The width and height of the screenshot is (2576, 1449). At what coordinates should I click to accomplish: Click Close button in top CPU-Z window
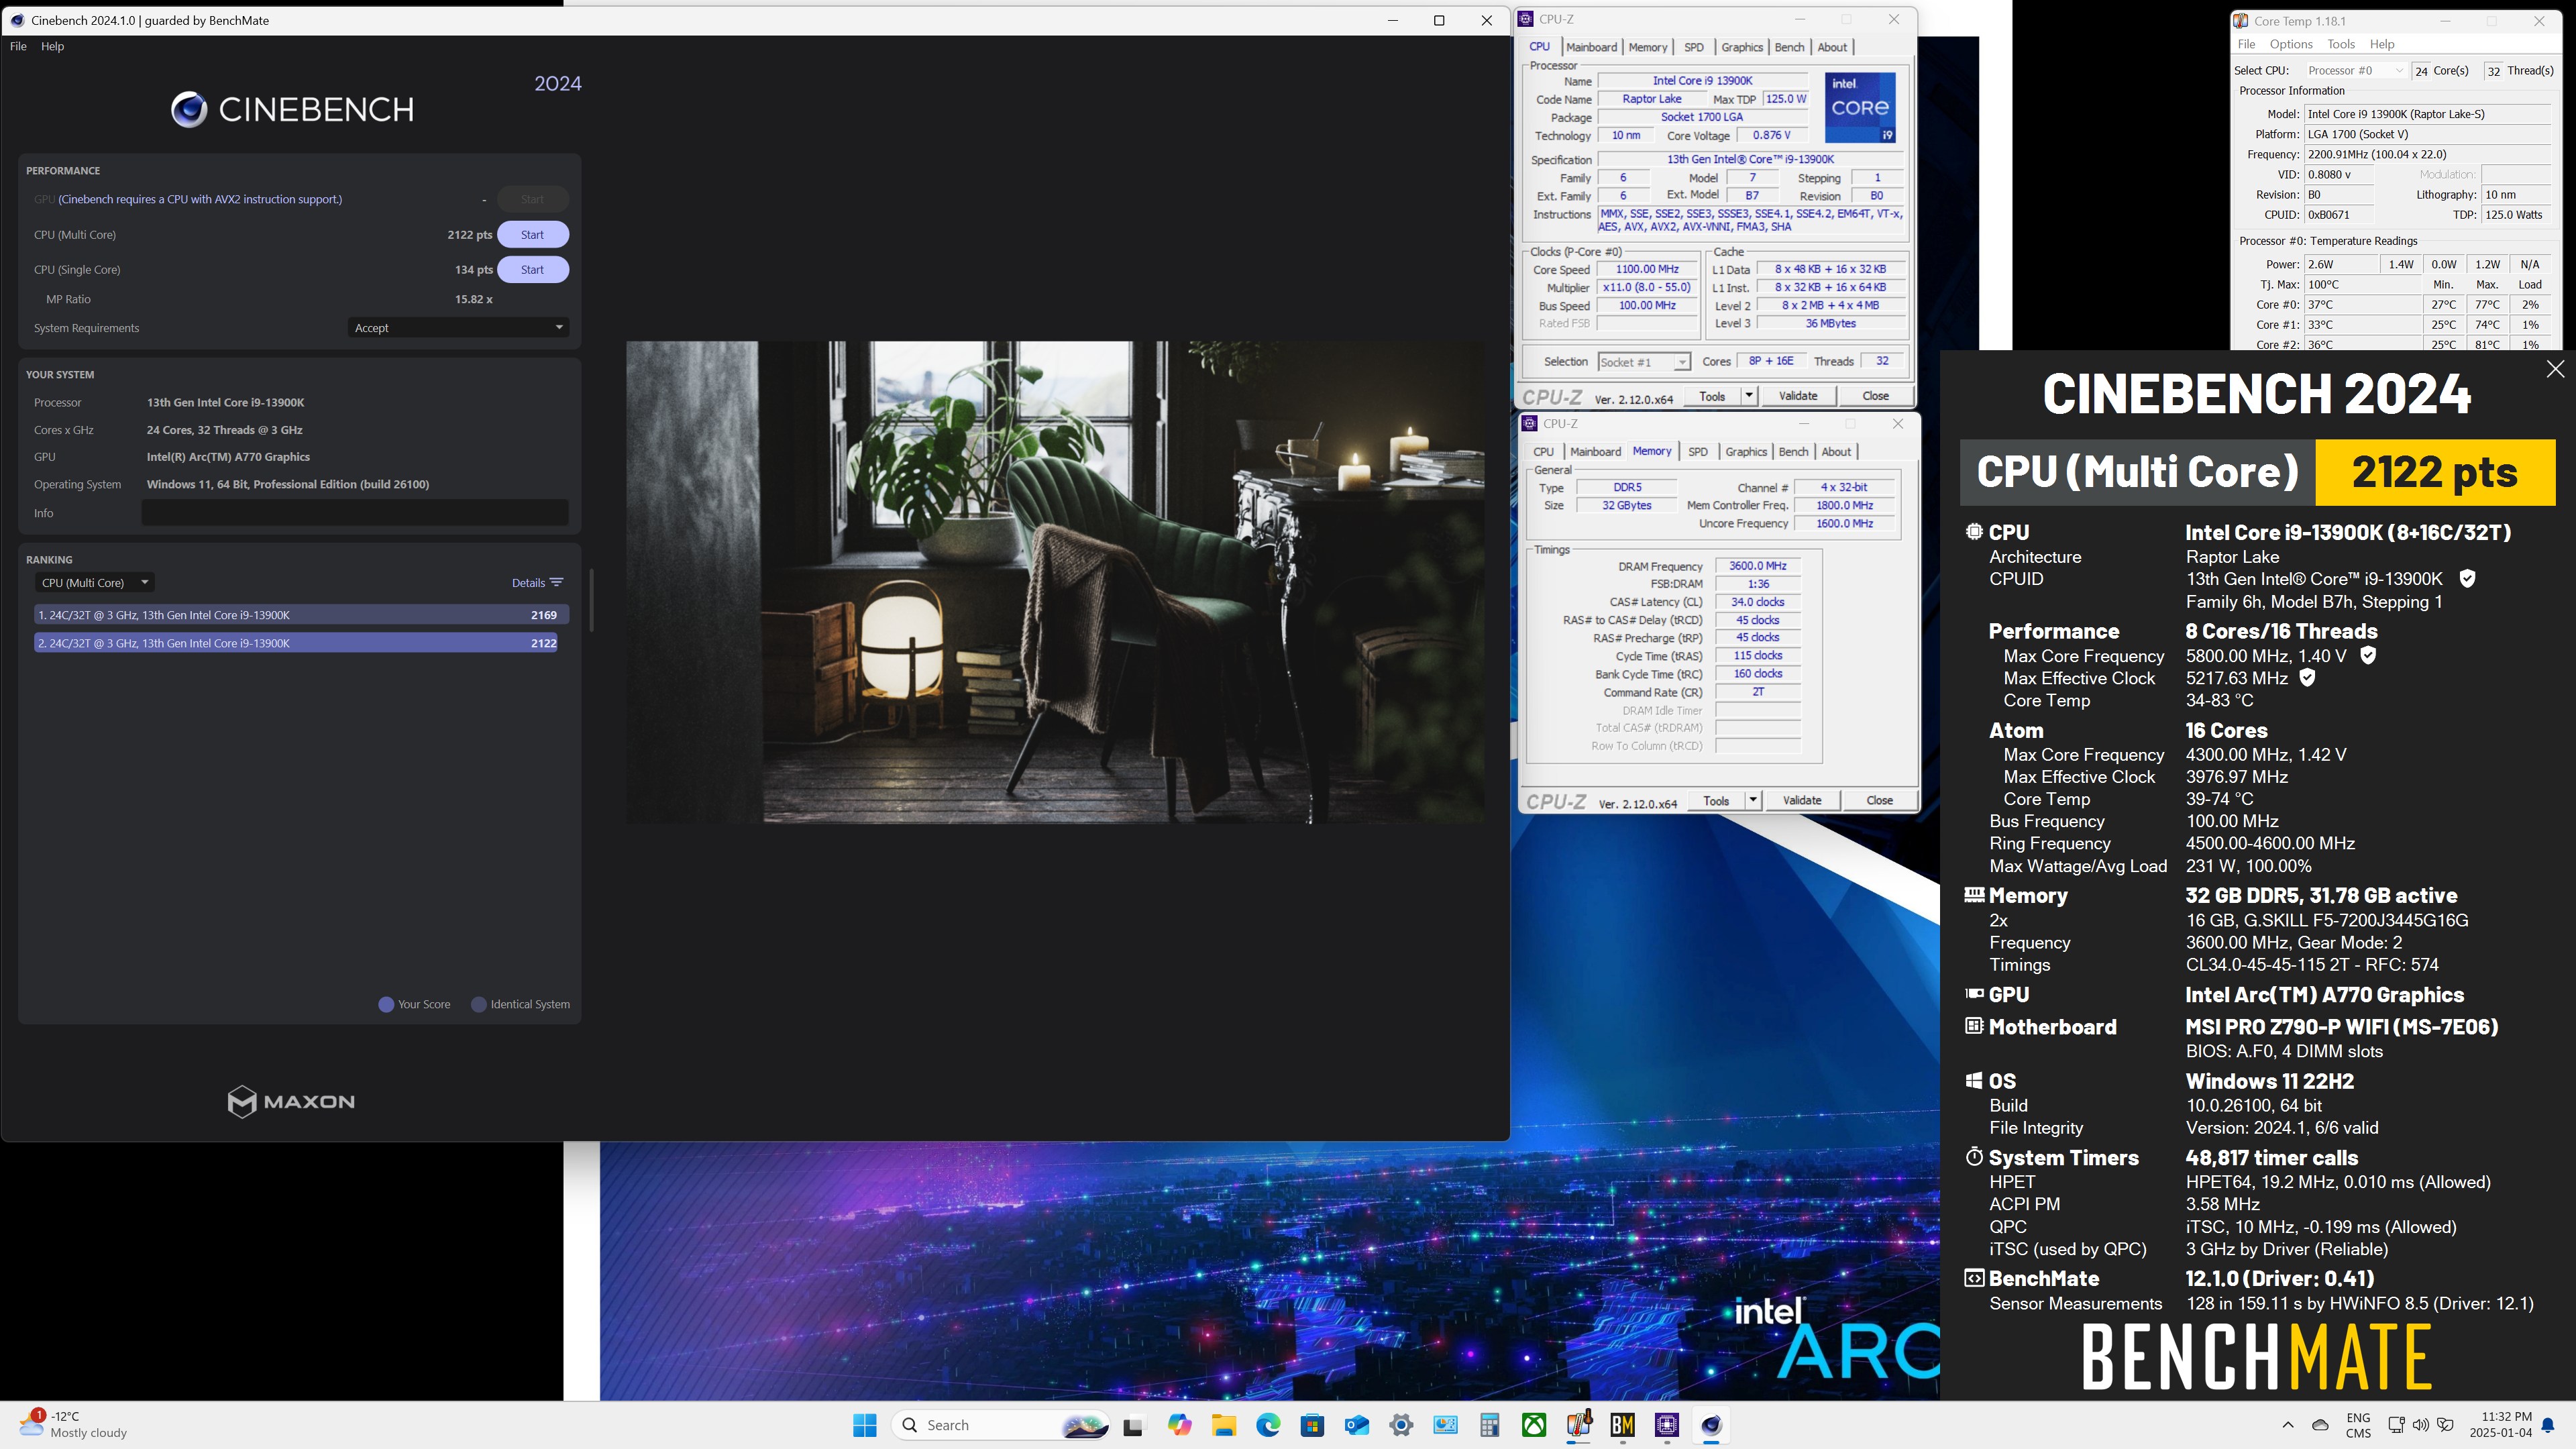pos(1875,396)
